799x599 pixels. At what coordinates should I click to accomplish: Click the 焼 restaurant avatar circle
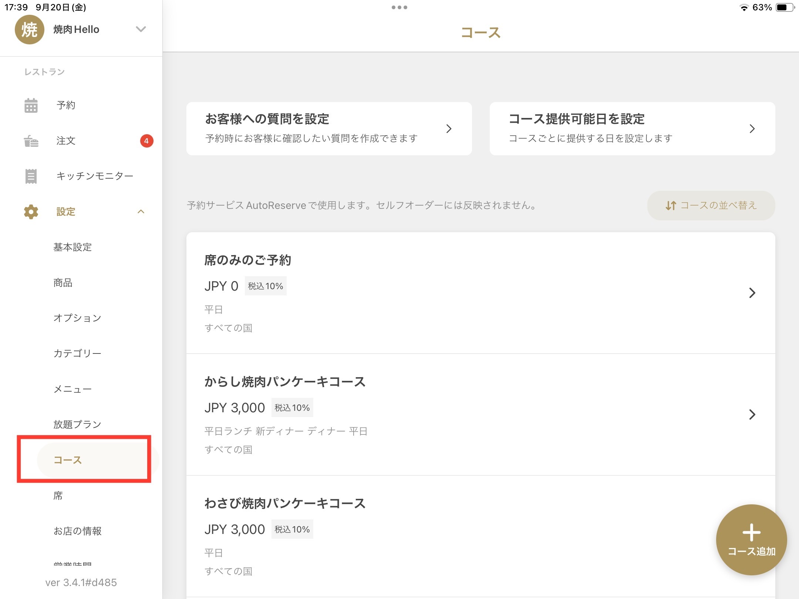point(30,30)
